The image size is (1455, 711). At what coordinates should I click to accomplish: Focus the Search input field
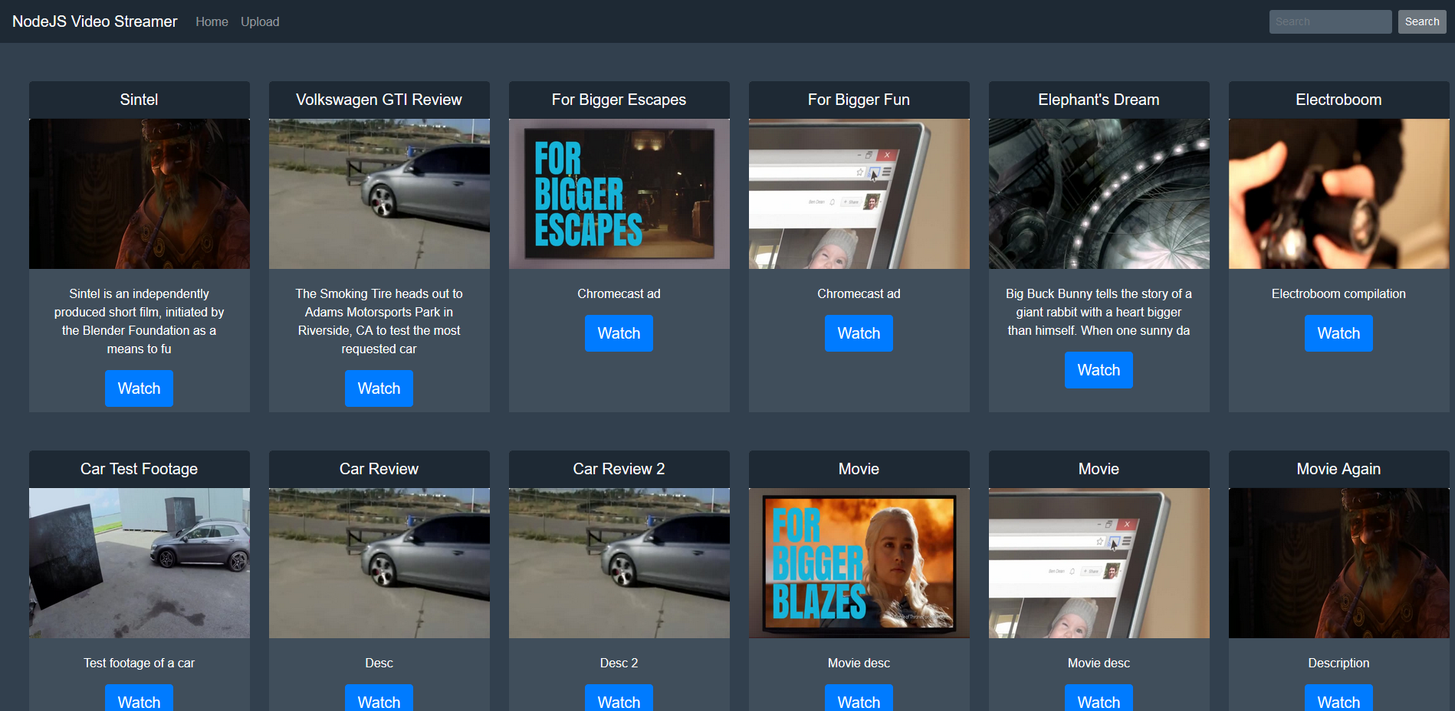tap(1329, 21)
